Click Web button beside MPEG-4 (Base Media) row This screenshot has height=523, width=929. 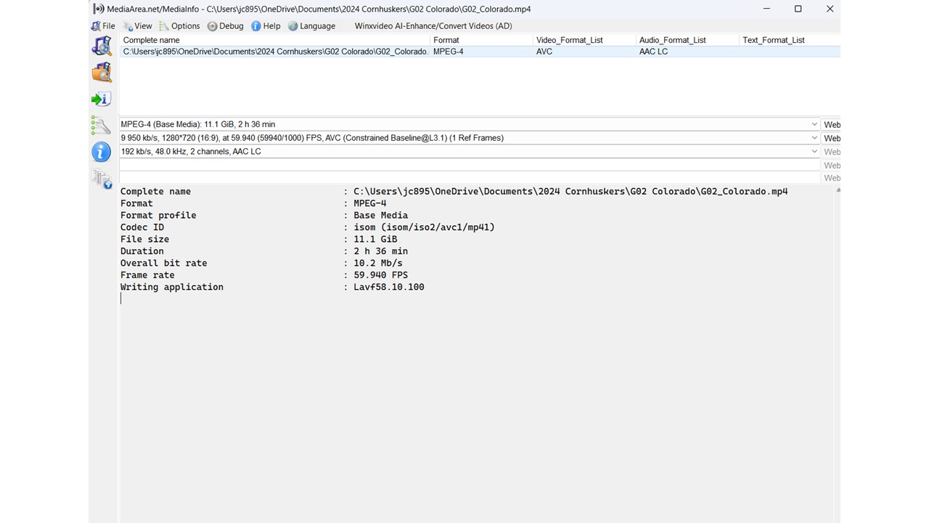tap(831, 124)
